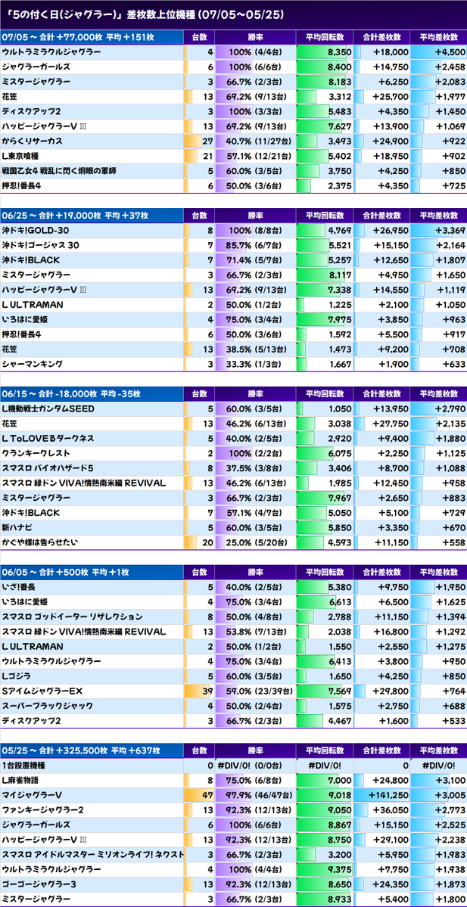This screenshot has height=907, width=467.
Task: Click the '9,018' average spins cell
Action: (x=324, y=795)
